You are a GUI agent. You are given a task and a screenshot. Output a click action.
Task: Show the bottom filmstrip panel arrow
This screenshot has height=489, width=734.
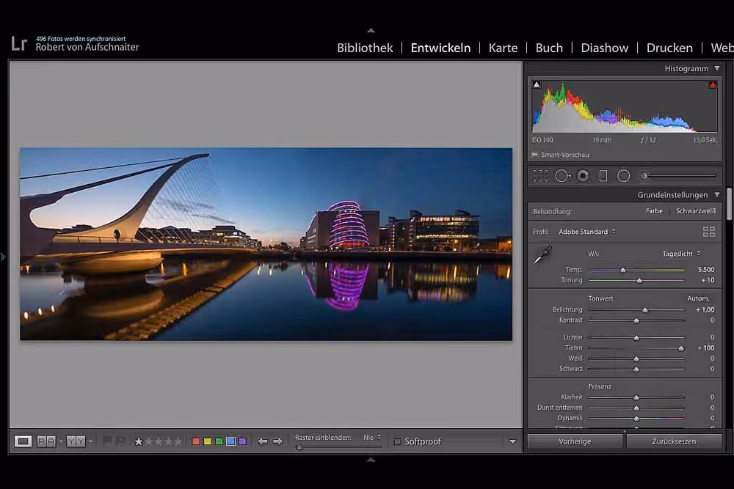pyautogui.click(x=371, y=460)
